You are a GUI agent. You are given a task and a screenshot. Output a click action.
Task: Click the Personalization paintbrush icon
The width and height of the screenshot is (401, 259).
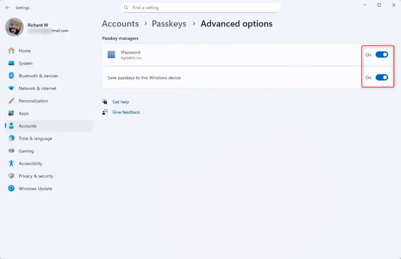tap(11, 101)
